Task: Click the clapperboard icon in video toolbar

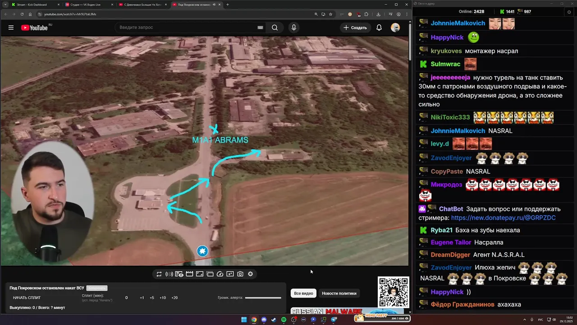Action: click(189, 274)
